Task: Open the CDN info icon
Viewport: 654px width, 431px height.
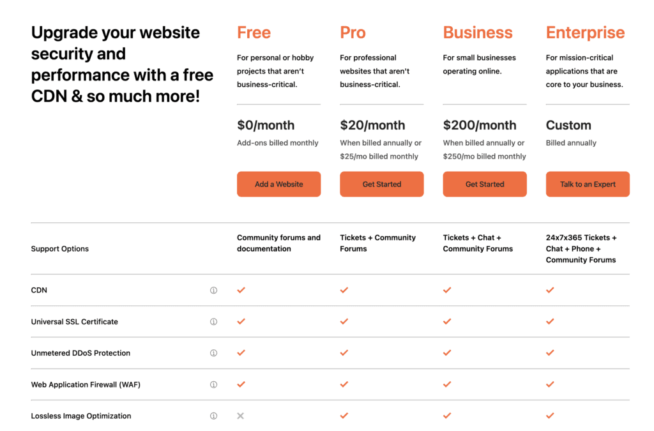Action: 213,290
